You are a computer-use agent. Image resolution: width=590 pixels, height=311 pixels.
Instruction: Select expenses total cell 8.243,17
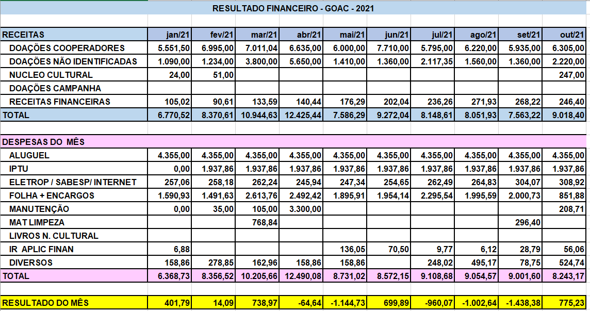pos(564,276)
